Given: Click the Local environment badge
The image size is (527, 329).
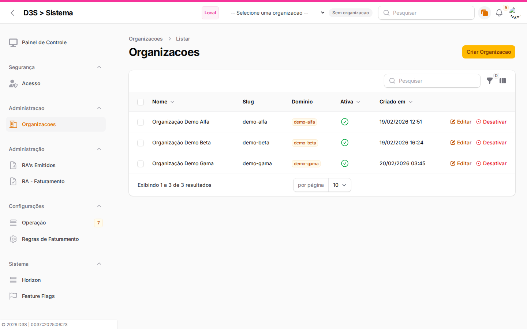Looking at the screenshot, I should click(x=210, y=13).
